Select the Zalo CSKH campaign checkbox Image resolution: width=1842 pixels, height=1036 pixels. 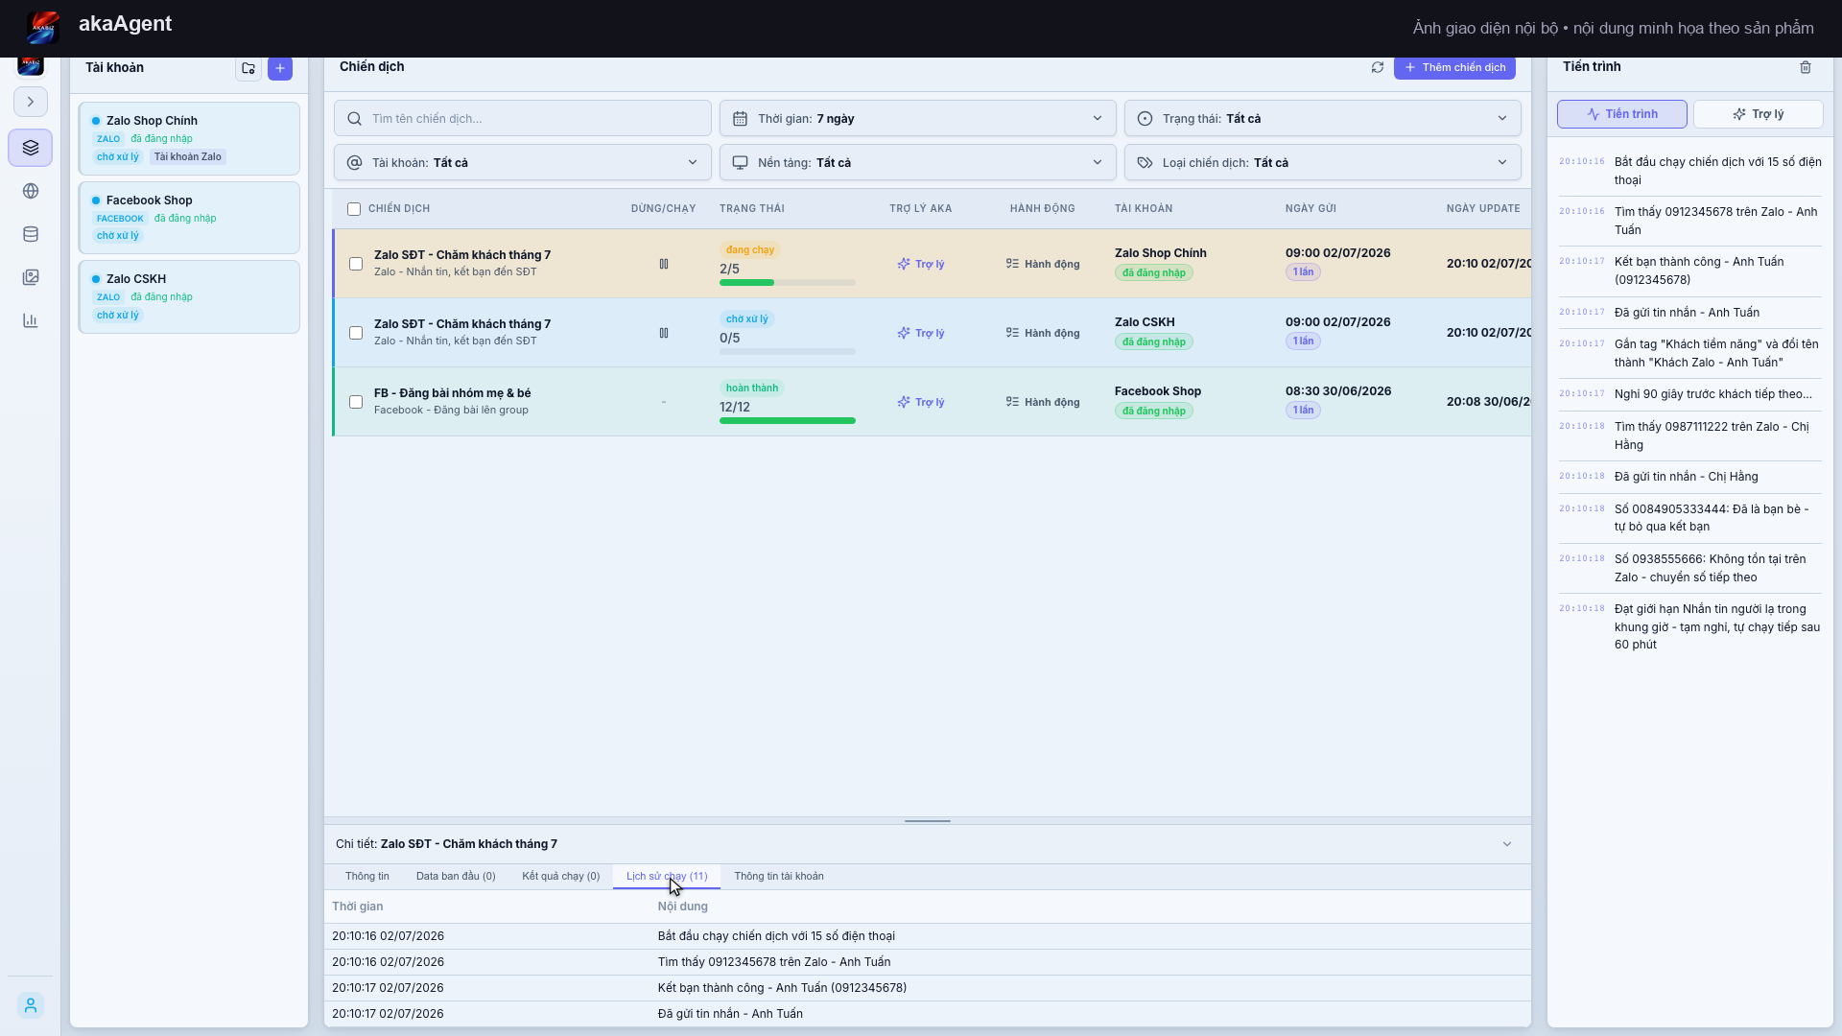[356, 333]
